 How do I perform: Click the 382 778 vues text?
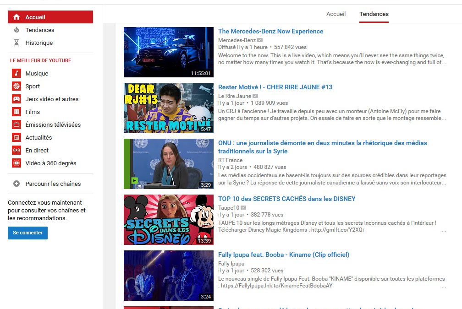[267, 215]
